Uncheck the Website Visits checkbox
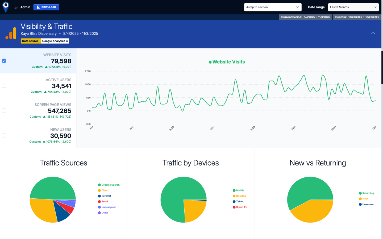Screen dimensions: 383x239 4,61
